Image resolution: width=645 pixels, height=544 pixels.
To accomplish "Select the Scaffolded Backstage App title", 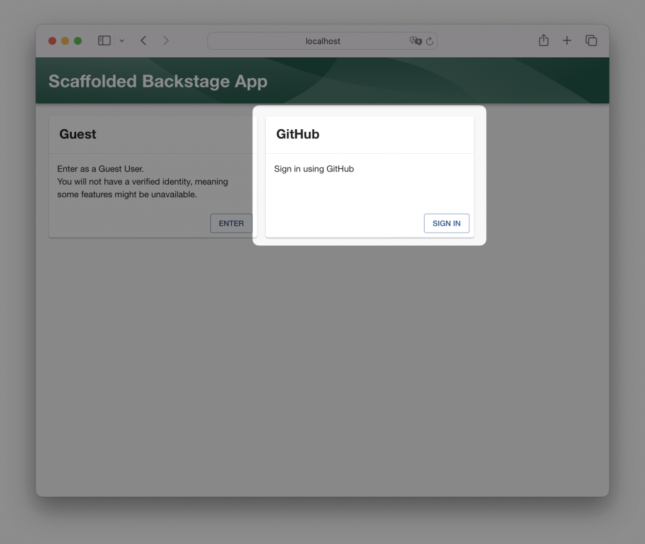I will pos(158,81).
